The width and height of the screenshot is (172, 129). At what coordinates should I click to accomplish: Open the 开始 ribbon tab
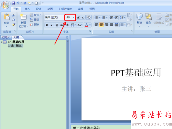tap(16, 9)
